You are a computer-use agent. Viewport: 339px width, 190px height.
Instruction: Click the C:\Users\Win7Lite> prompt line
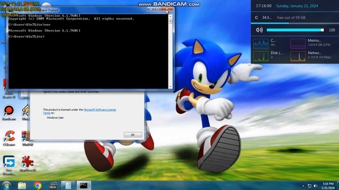click(x=26, y=36)
